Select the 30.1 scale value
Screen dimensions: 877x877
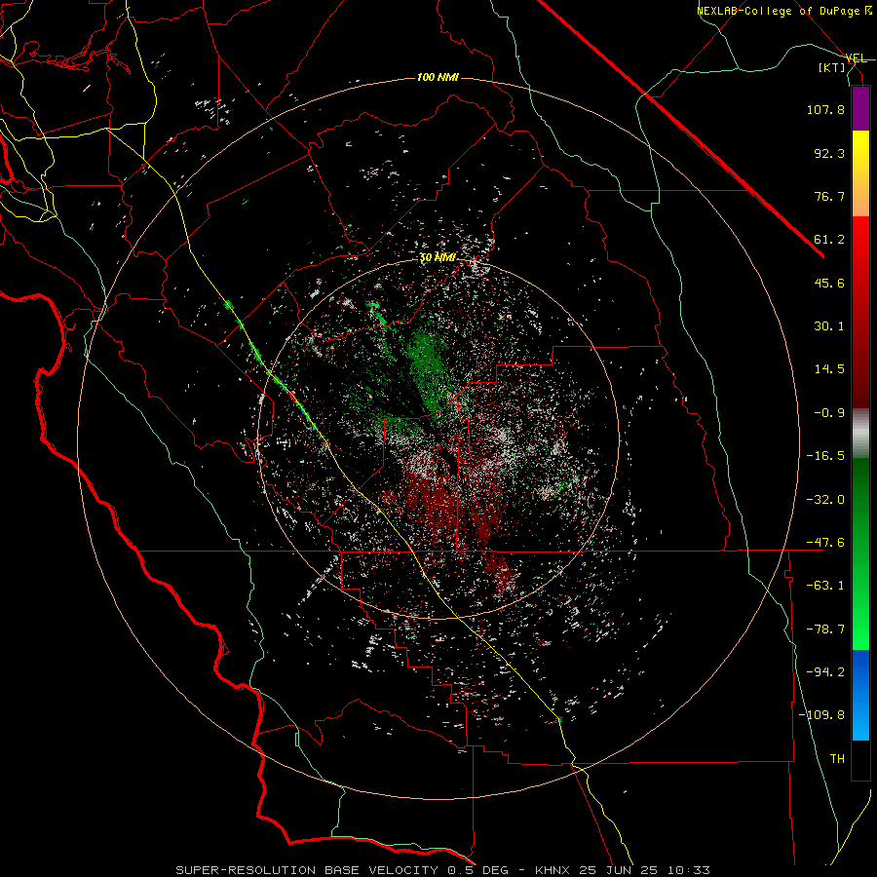(x=829, y=325)
